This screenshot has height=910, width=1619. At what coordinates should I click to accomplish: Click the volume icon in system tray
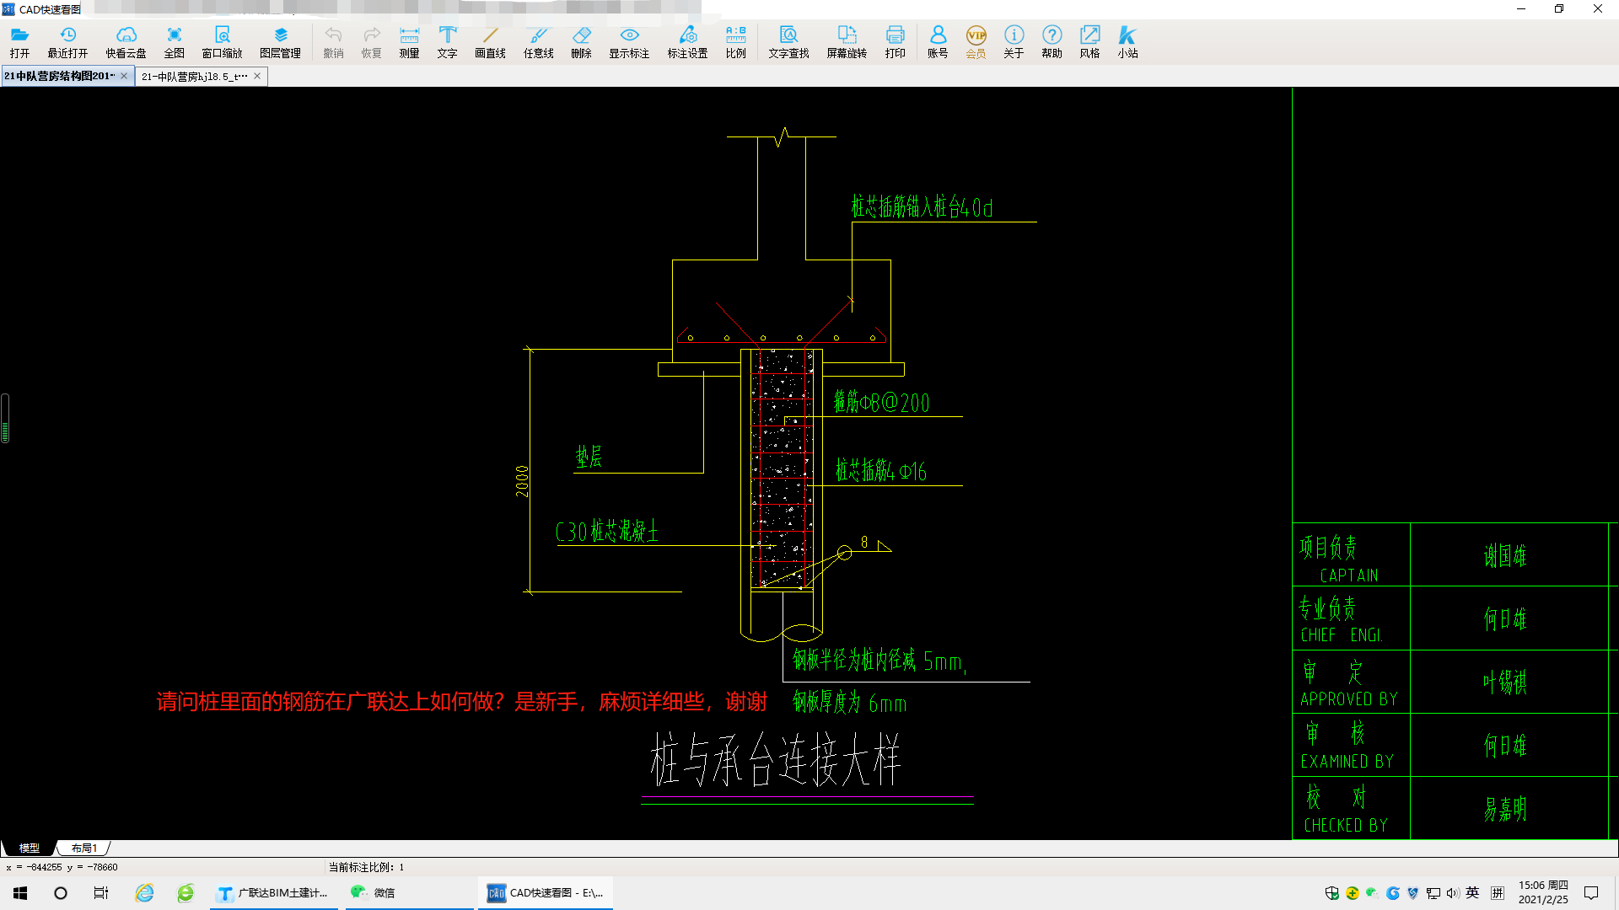1452,893
